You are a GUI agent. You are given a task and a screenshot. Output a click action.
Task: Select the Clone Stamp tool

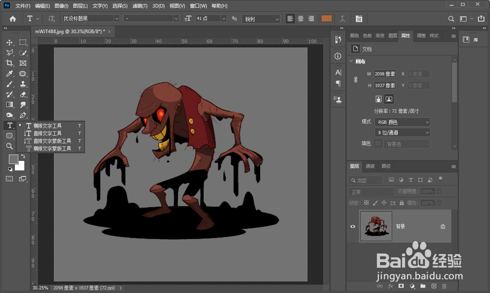(23, 84)
